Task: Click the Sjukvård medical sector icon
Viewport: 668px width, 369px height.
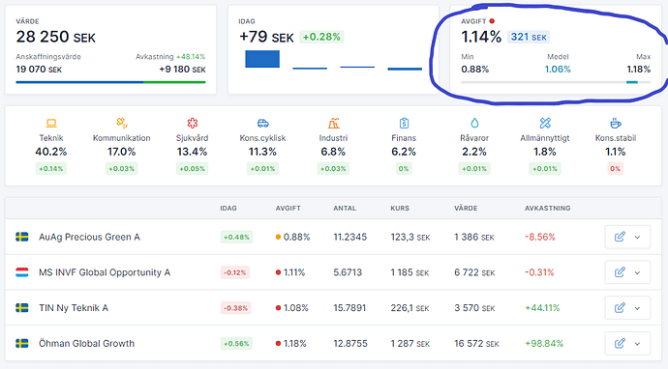Action: point(192,124)
